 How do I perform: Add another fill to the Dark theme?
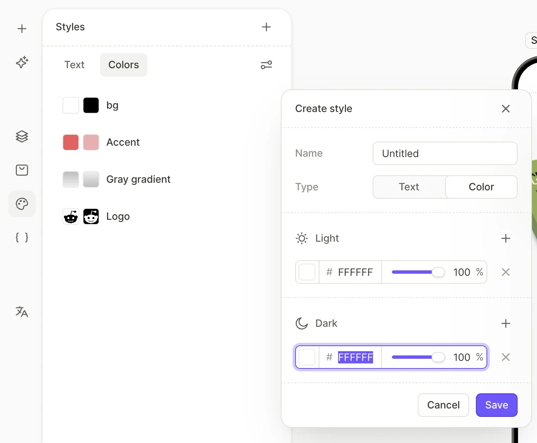tap(506, 323)
